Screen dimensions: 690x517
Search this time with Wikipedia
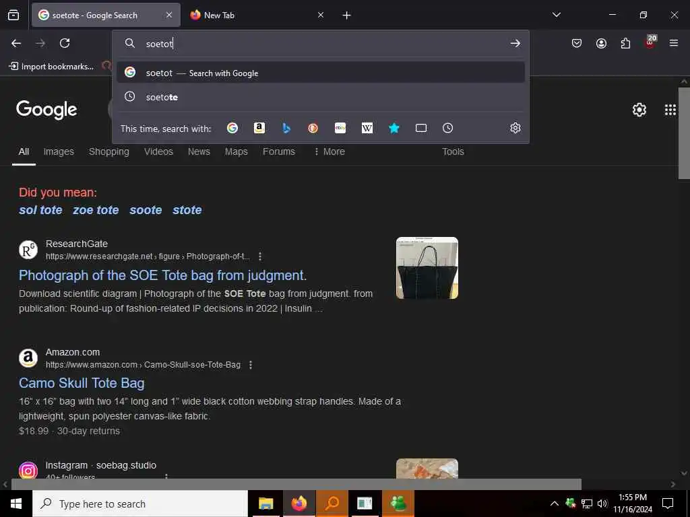(x=367, y=128)
